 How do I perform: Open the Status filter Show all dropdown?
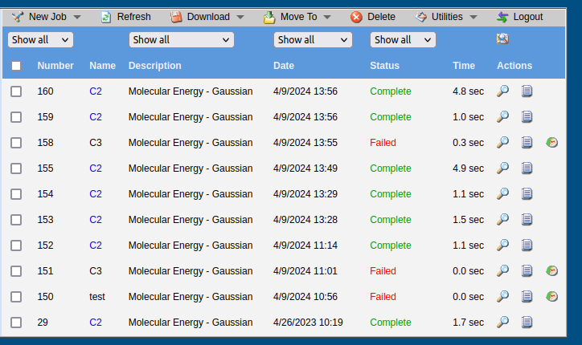(x=403, y=39)
